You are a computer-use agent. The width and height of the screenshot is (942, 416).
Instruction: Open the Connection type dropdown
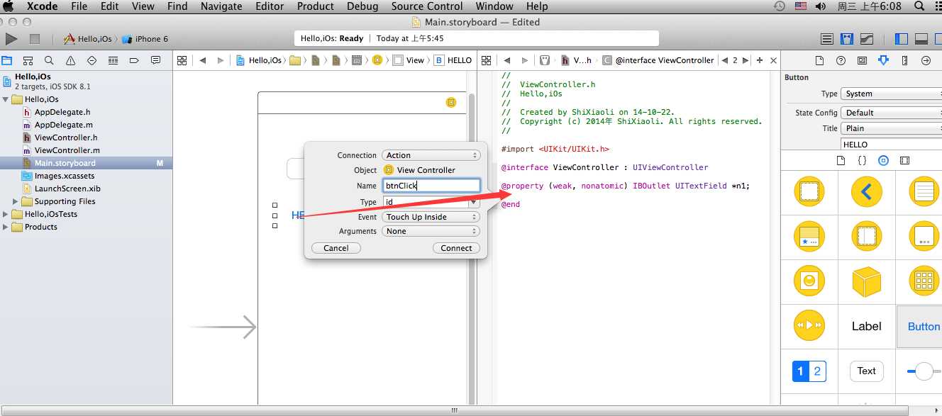click(431, 155)
